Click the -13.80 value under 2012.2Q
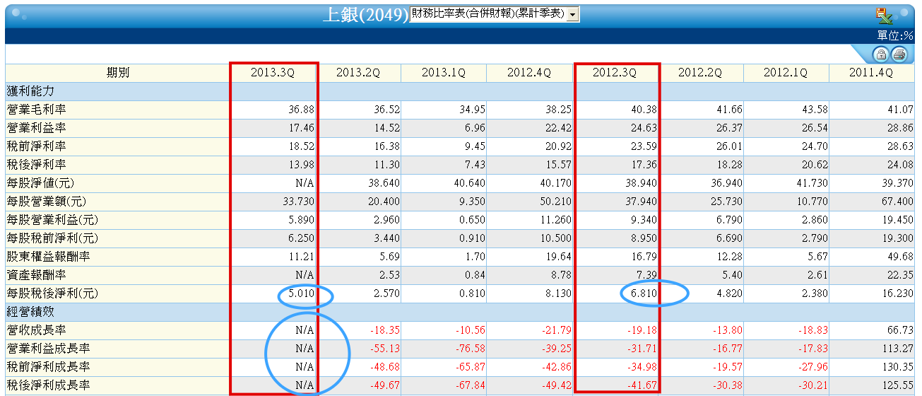922x396 pixels. point(728,330)
